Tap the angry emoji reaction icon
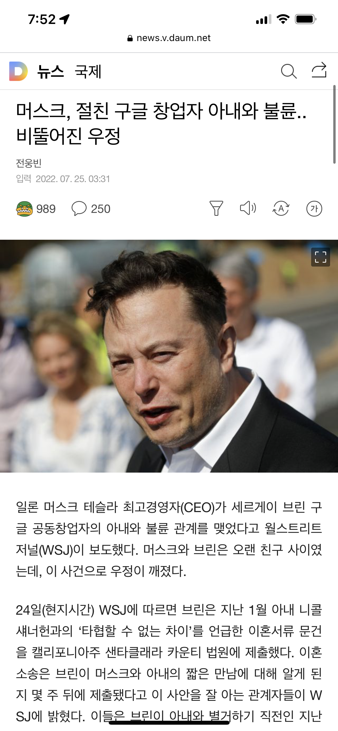The image size is (338, 731). coord(24,209)
